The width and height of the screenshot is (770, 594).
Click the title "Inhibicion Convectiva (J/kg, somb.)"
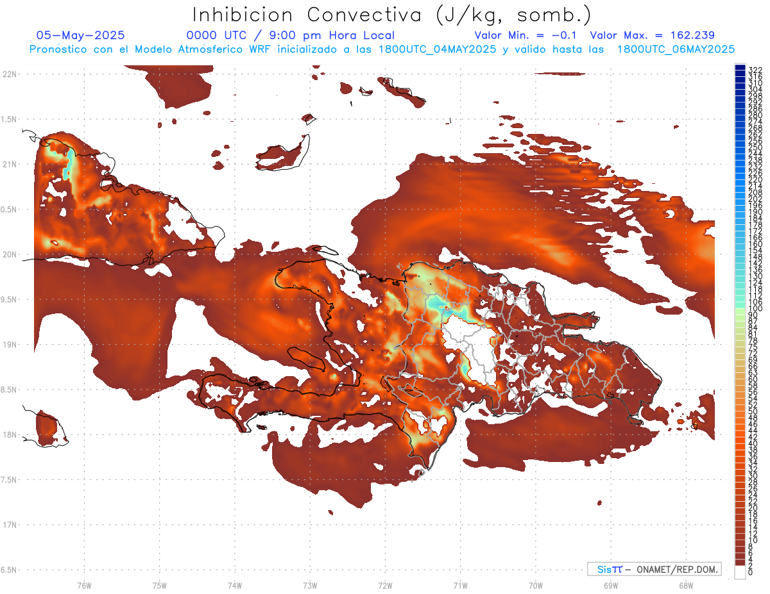pyautogui.click(x=392, y=15)
